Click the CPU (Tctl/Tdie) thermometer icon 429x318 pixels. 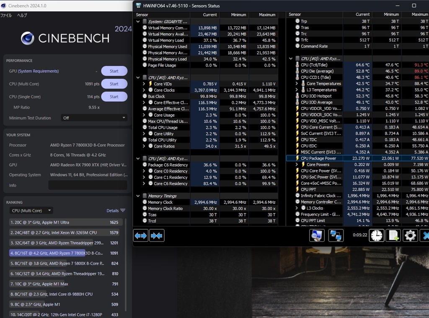(x=297, y=65)
